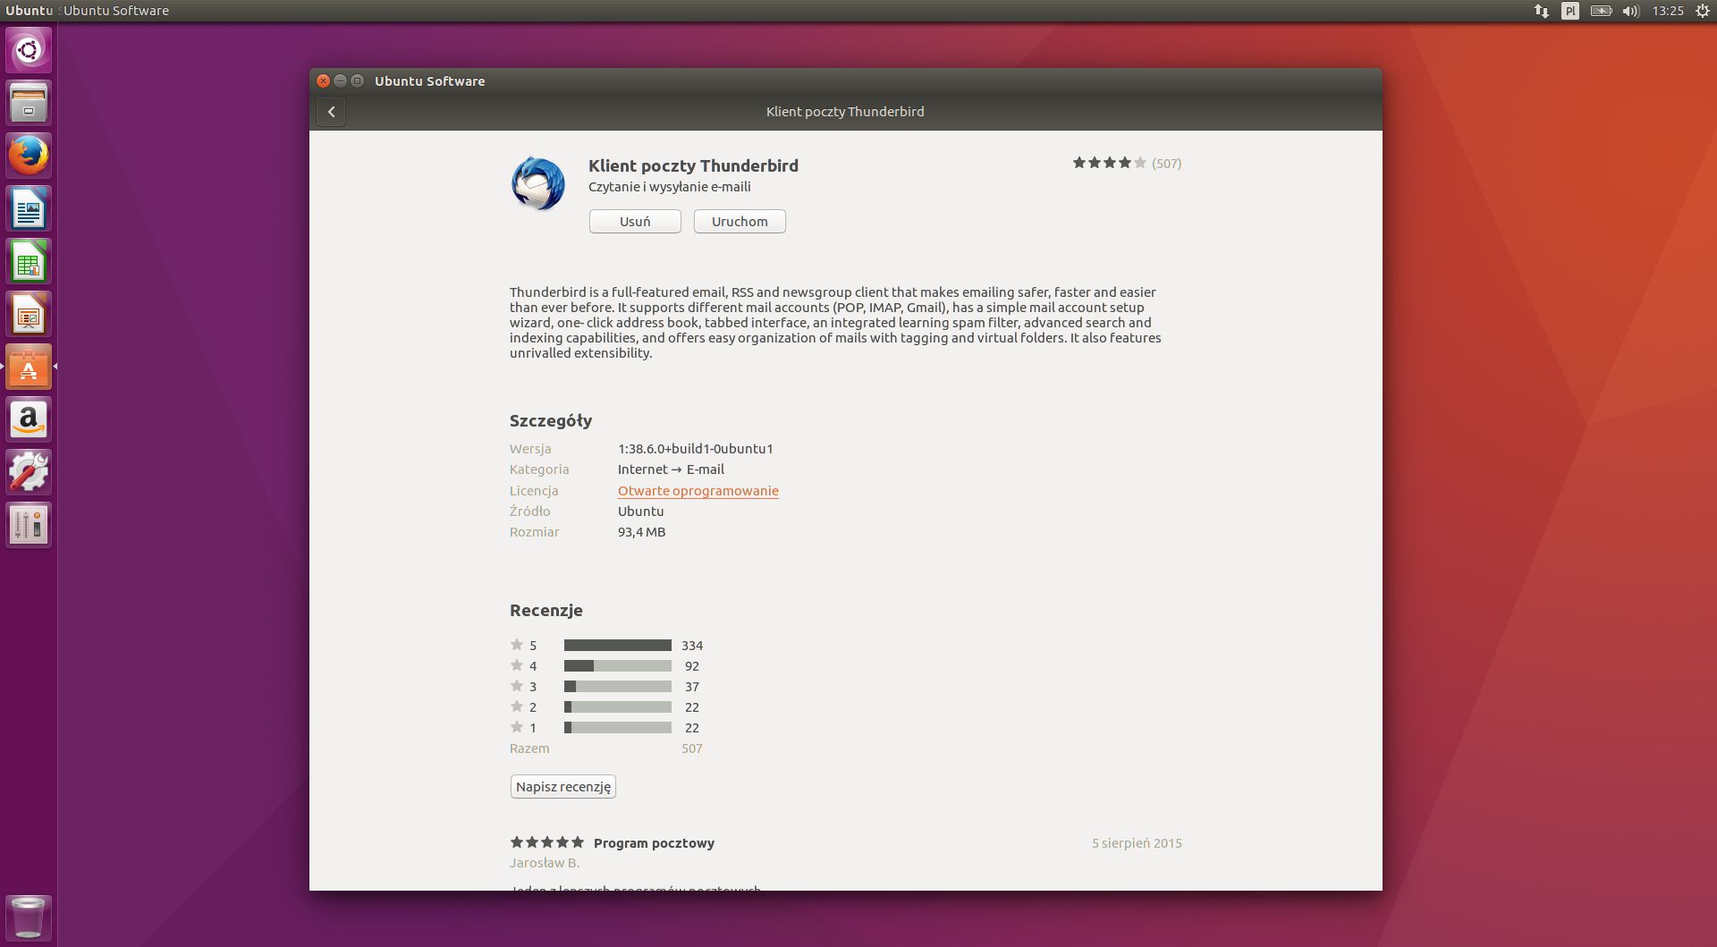The height and width of the screenshot is (947, 1717).
Task: Minimize the Ubuntu Software window
Action: click(340, 80)
